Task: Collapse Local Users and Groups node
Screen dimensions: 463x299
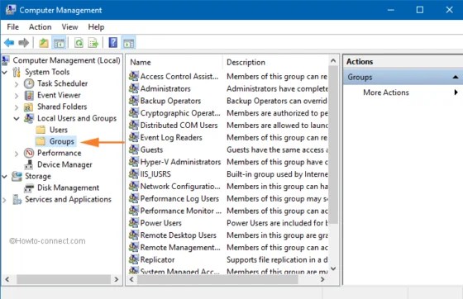Action: point(17,119)
